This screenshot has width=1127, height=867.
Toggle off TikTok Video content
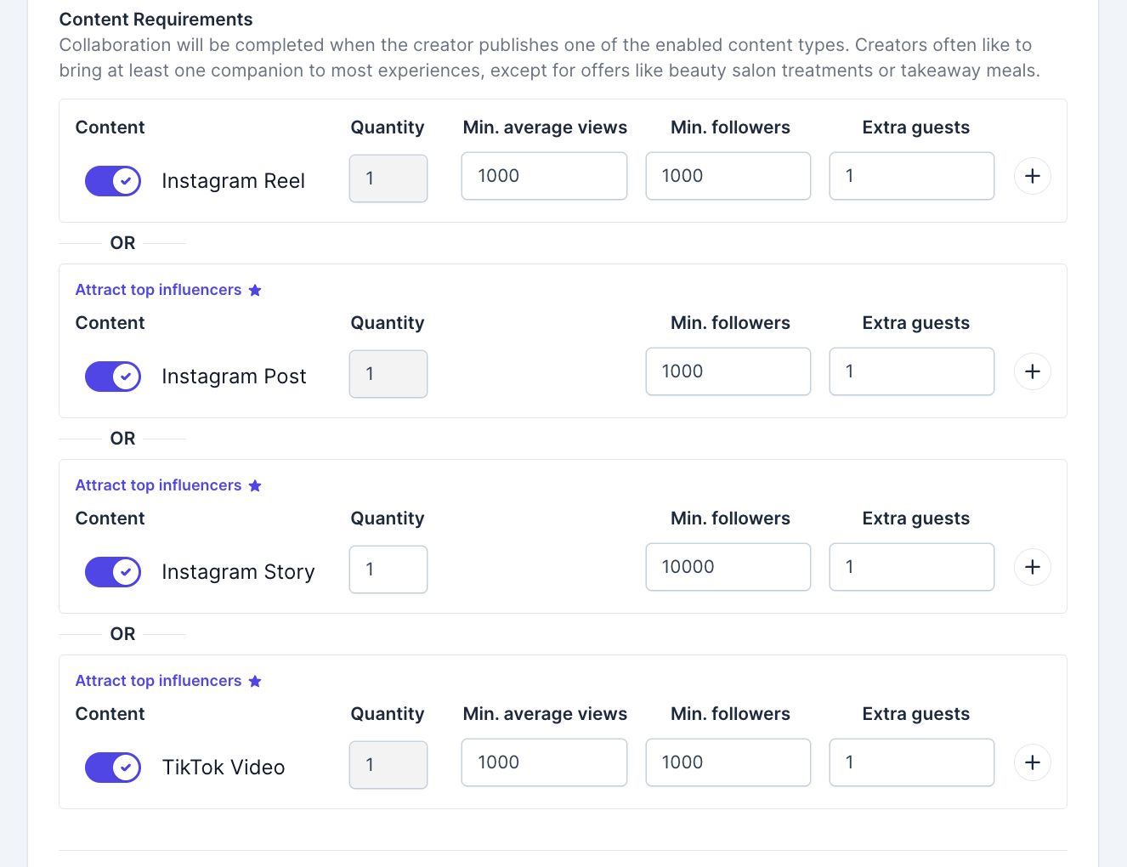click(113, 768)
